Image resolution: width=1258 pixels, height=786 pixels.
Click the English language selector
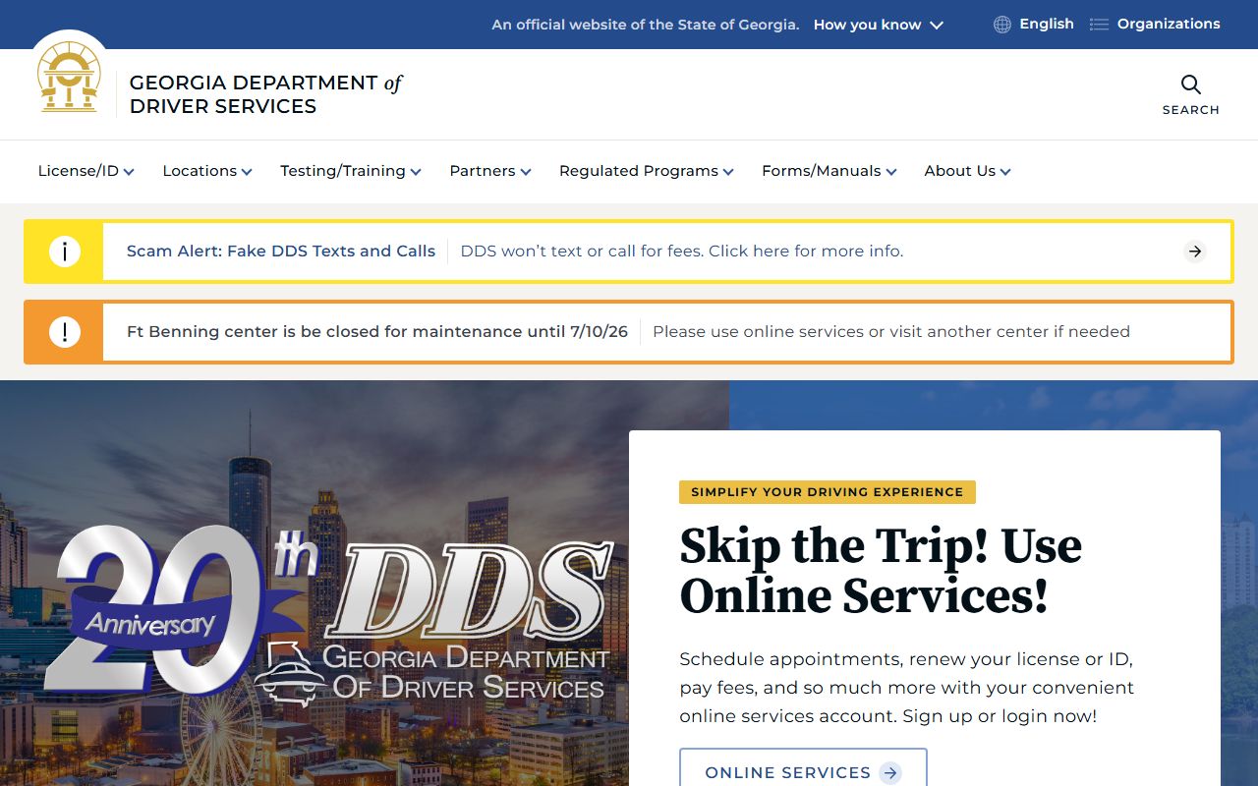(1034, 25)
